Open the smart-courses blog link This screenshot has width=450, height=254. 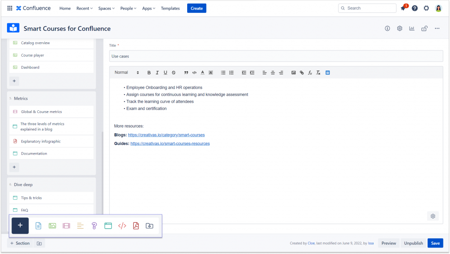(166, 135)
